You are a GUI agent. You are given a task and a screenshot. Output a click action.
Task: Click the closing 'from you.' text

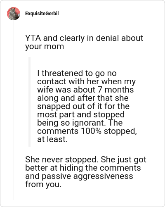click(43, 184)
